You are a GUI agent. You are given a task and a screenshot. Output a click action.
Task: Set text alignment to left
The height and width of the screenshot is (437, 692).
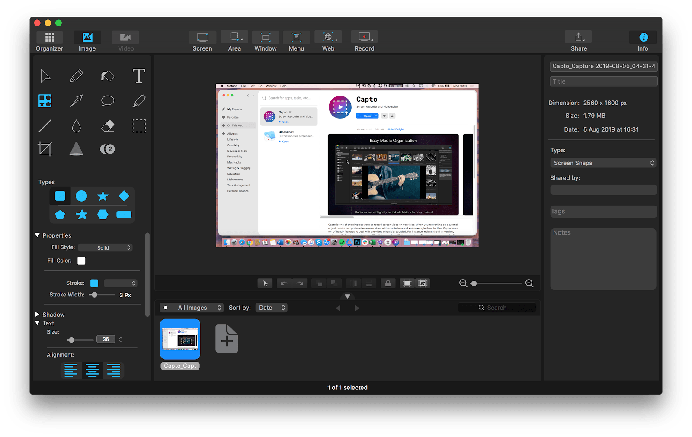pos(71,370)
